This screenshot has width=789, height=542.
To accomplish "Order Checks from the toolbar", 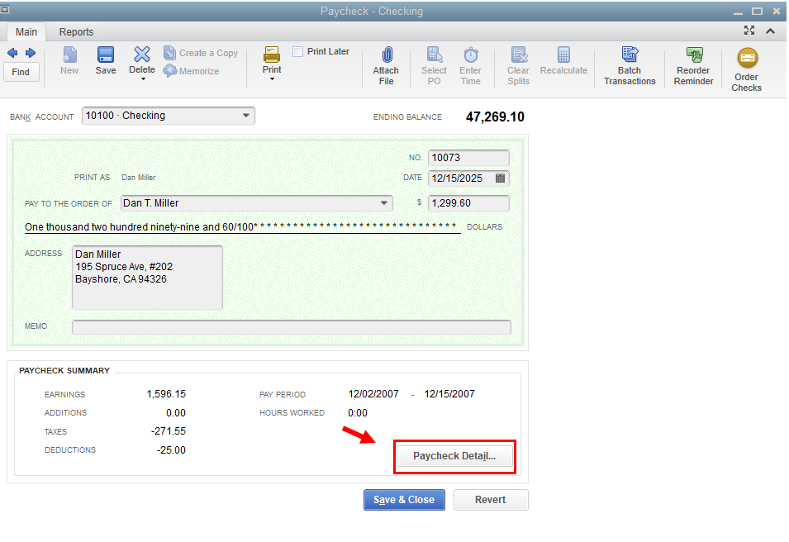I will 747,69.
